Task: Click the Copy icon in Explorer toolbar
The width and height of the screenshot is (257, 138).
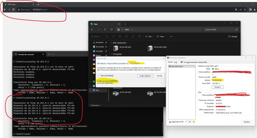Action: [113, 37]
